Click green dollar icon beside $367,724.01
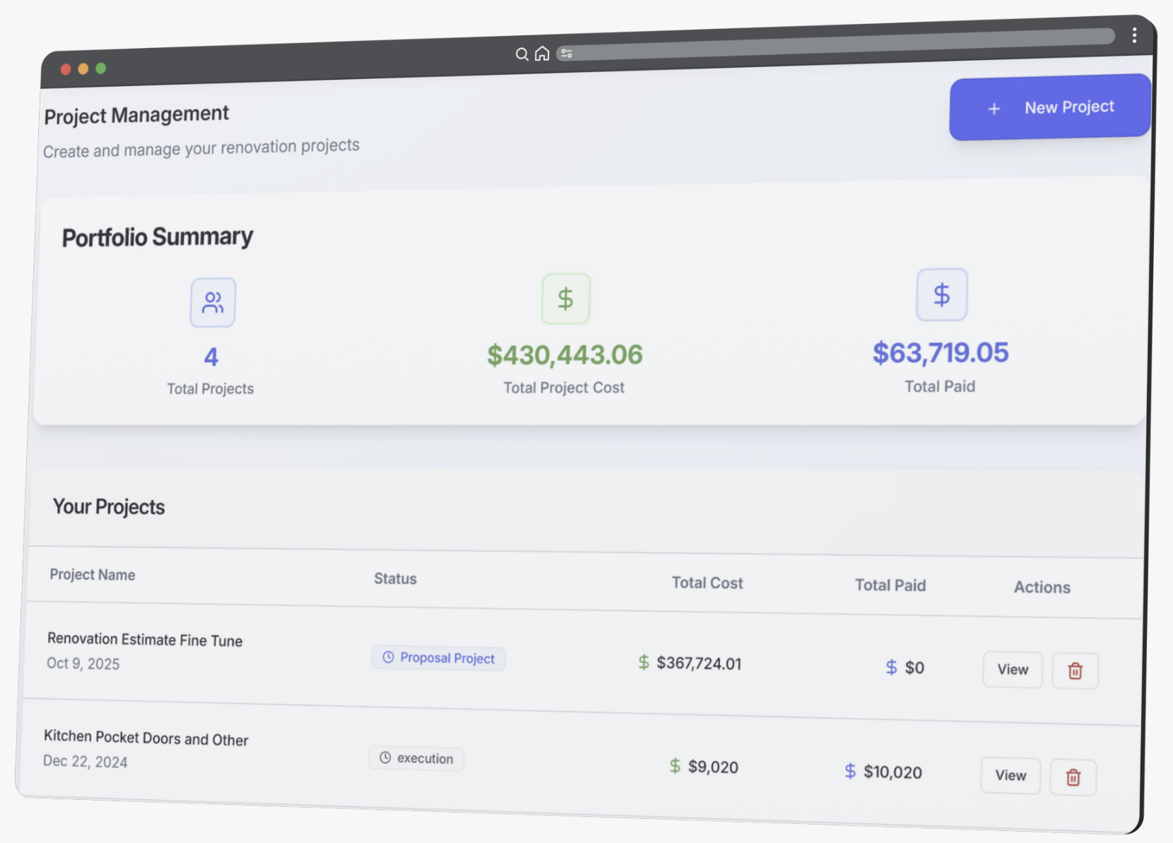 click(643, 662)
